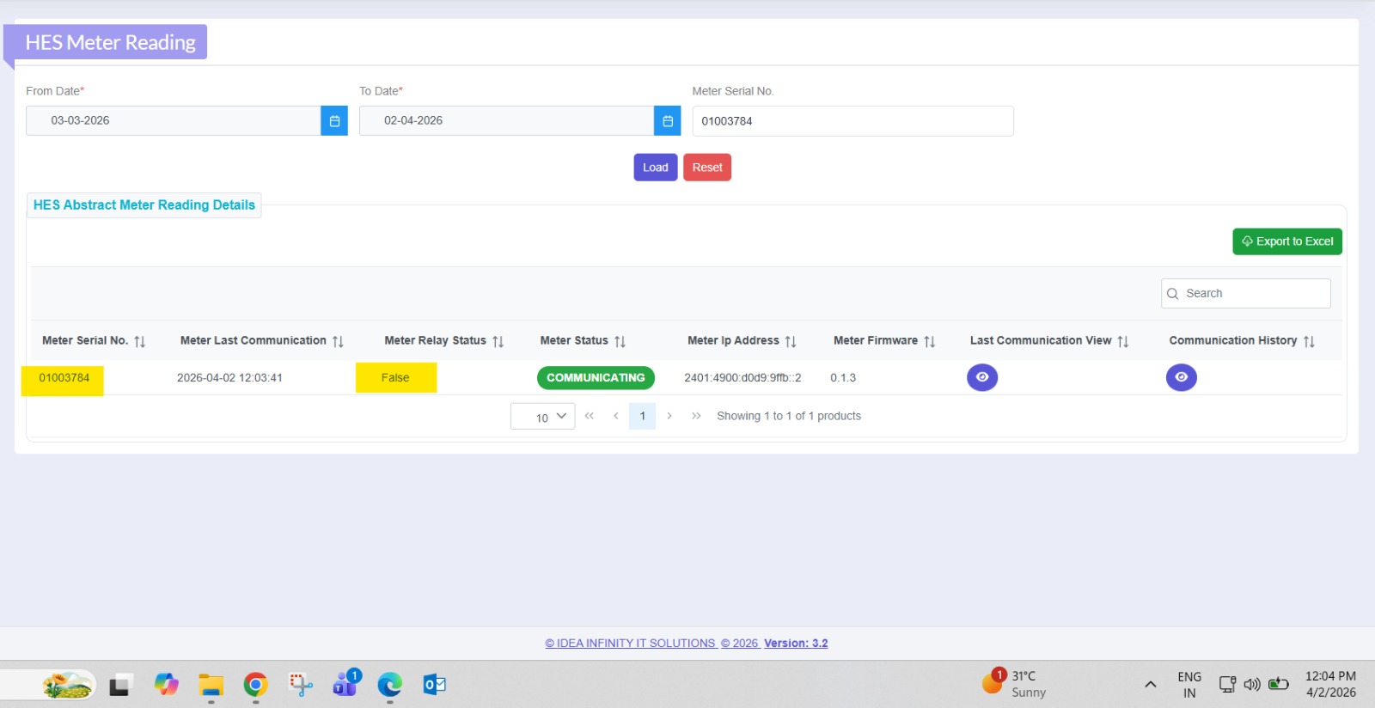Image resolution: width=1375 pixels, height=708 pixels.
Task: Select the IP address 2401:4900:d0d9:9ffb::2
Action: [742, 378]
